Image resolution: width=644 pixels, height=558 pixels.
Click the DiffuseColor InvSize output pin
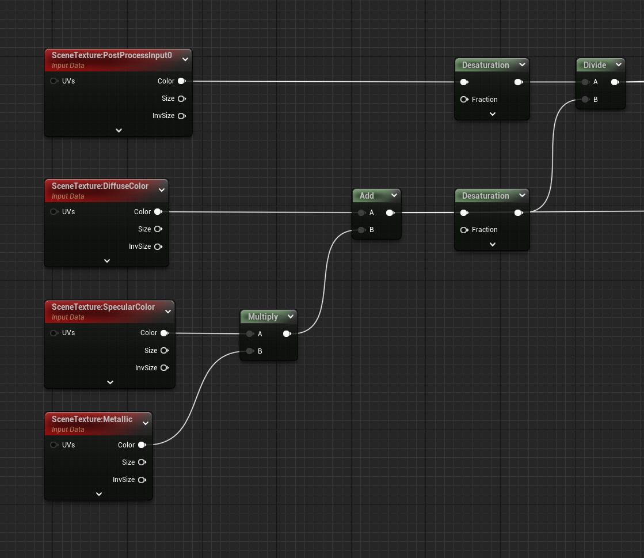(158, 246)
